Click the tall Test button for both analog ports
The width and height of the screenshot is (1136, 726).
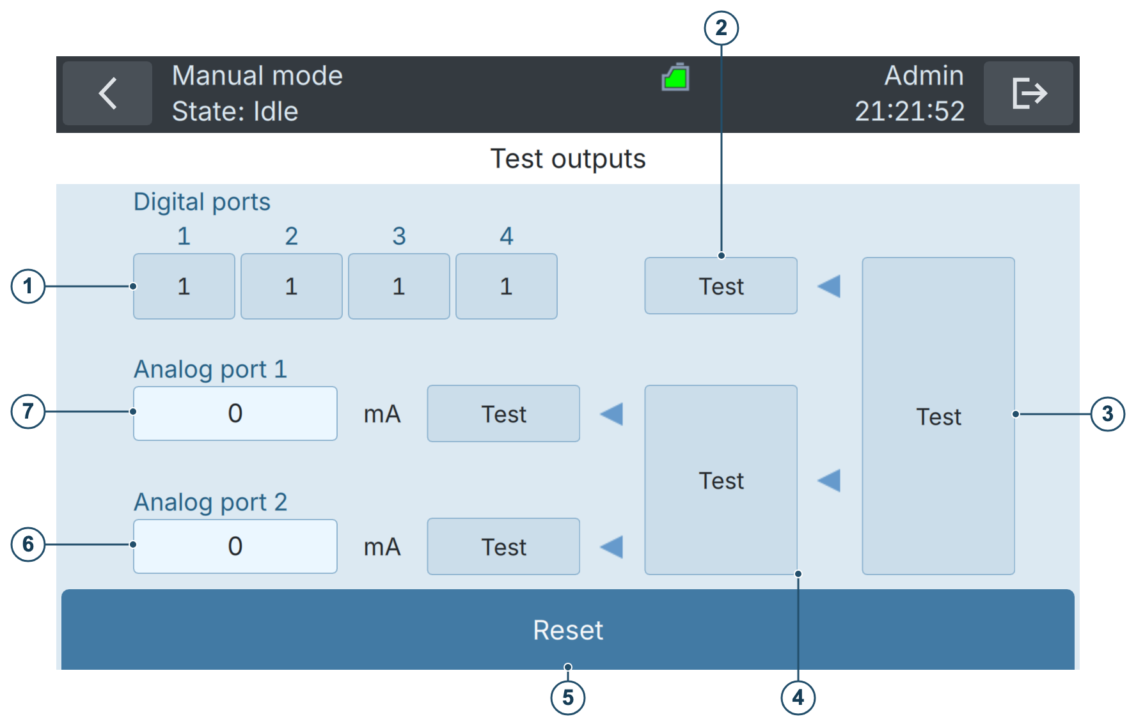[x=721, y=480]
